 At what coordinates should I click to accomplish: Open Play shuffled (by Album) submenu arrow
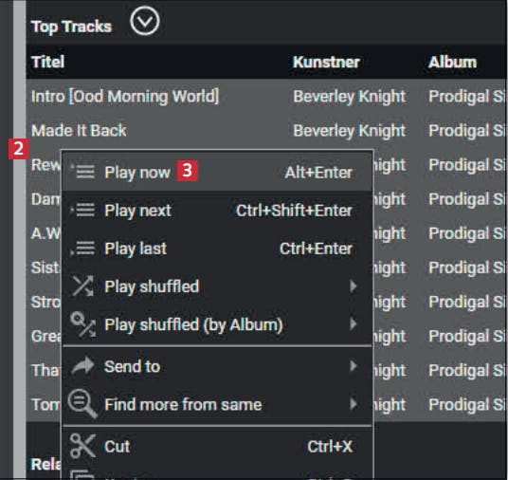pyautogui.click(x=354, y=324)
